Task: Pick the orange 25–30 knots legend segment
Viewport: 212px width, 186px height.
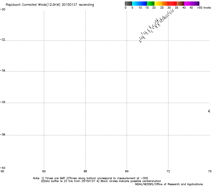Action: point(166,3)
